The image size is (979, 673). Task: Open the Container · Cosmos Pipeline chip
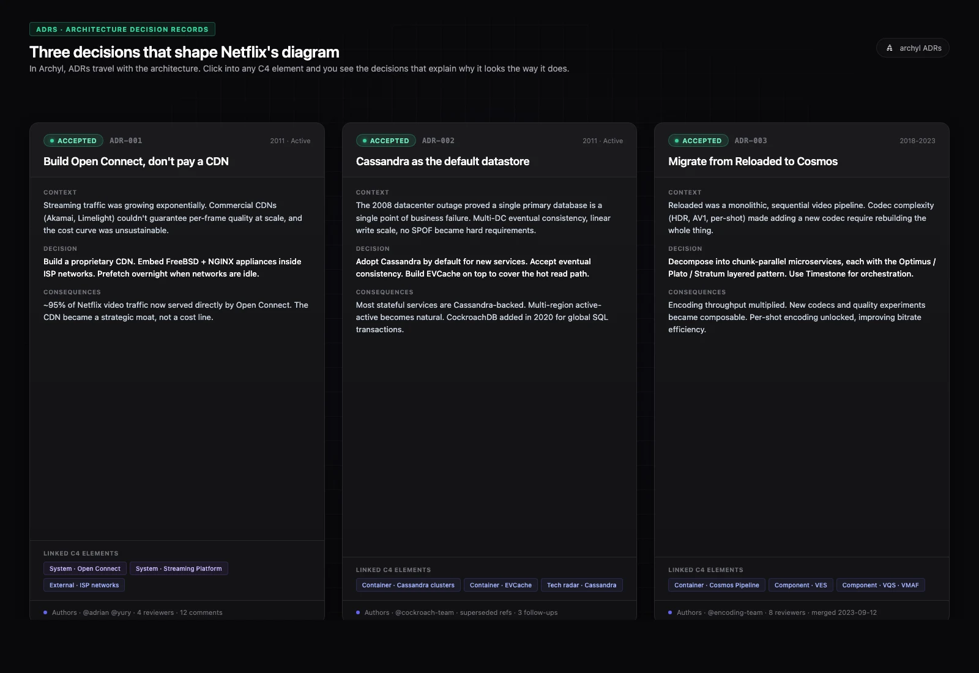click(717, 585)
